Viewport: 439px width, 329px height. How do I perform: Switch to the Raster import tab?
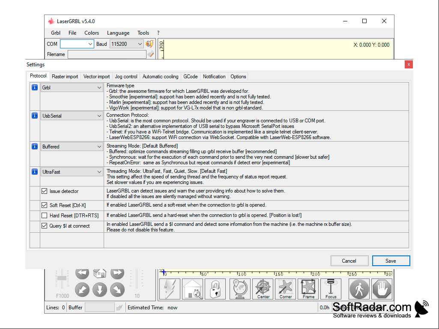[65, 77]
